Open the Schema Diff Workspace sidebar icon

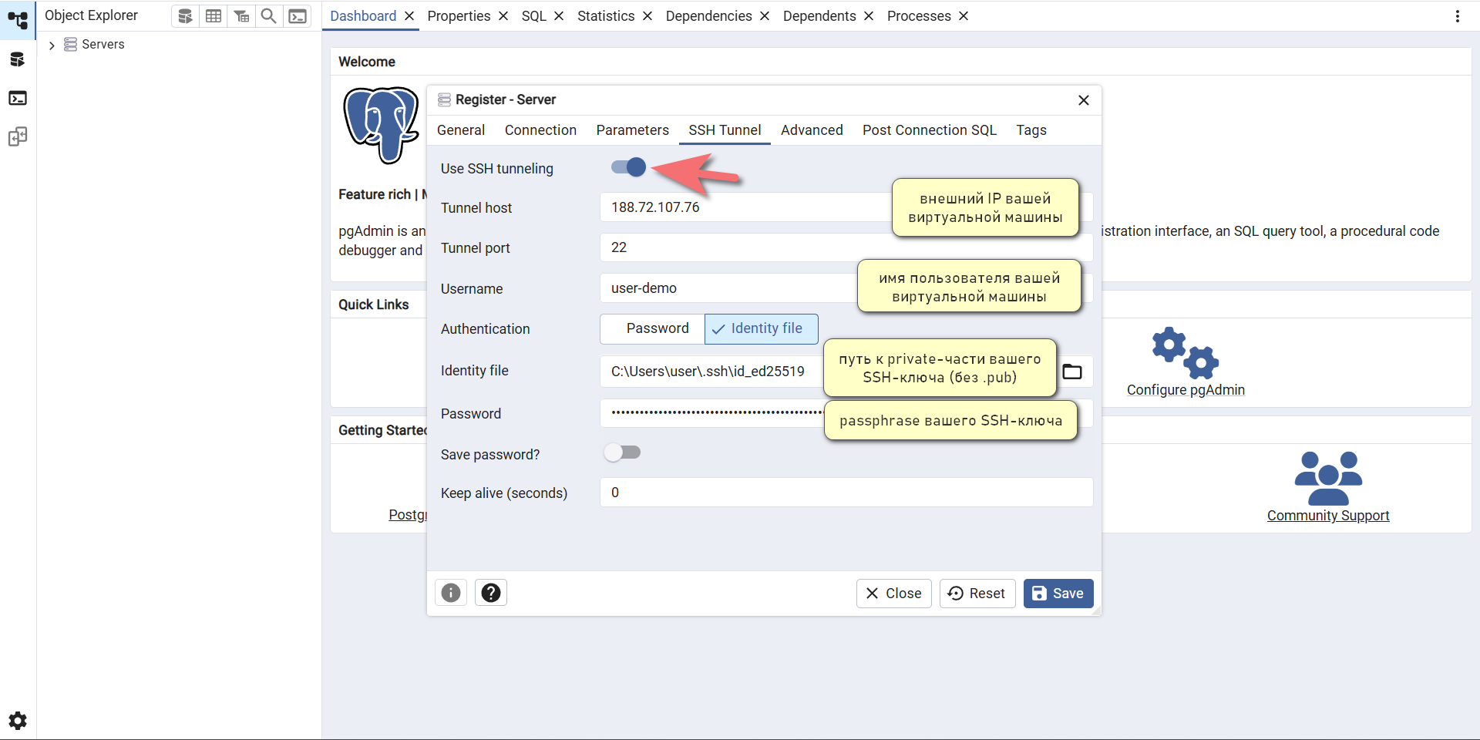click(18, 136)
